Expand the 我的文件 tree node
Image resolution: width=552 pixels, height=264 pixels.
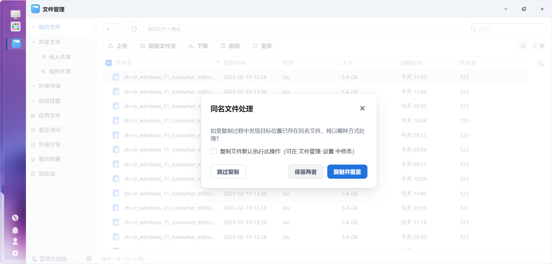tap(34, 27)
